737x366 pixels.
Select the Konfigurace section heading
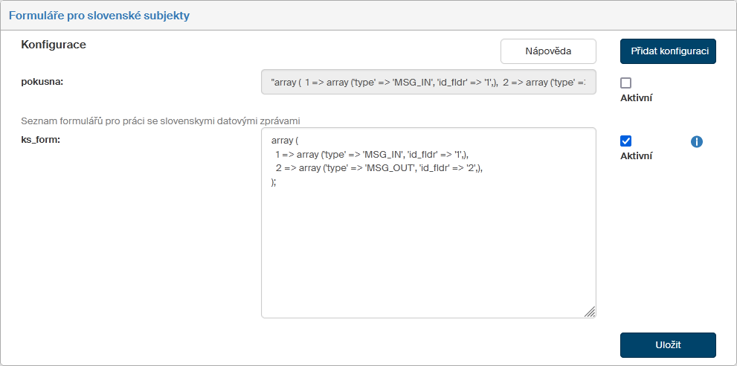tap(54, 45)
